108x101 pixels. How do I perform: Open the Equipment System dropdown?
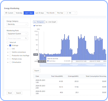17,34
